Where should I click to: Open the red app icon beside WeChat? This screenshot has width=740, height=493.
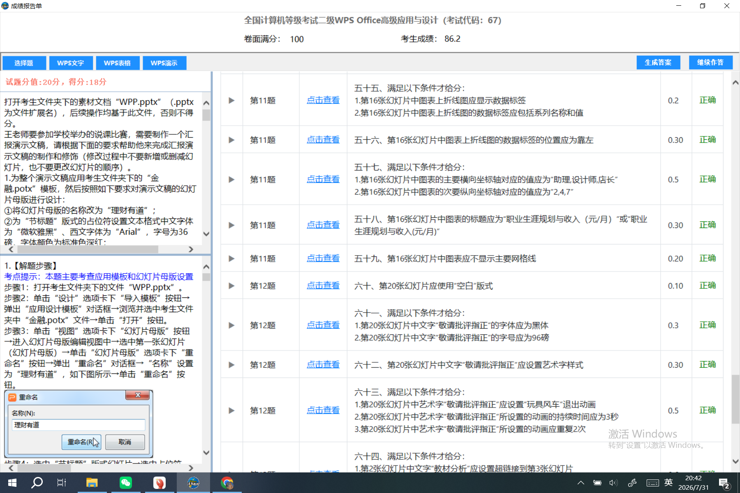coord(159,483)
